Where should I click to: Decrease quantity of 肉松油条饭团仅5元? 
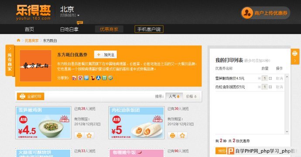tap(259, 87)
